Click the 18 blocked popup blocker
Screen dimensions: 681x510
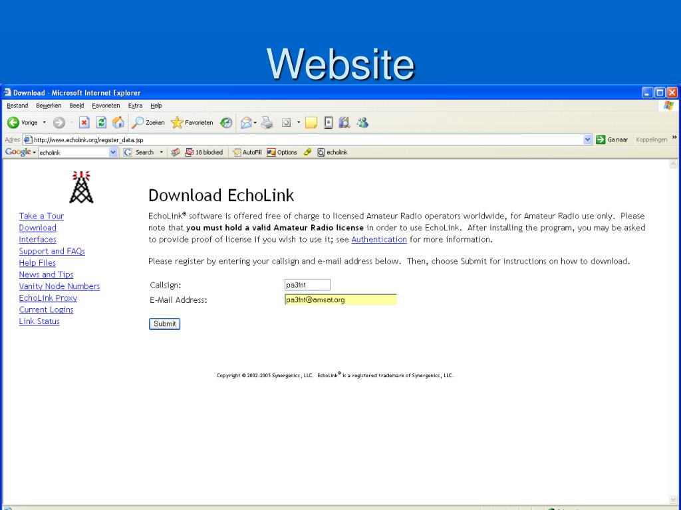(x=204, y=152)
